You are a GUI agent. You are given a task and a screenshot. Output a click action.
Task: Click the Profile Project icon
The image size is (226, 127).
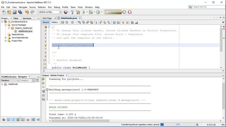(98, 12)
